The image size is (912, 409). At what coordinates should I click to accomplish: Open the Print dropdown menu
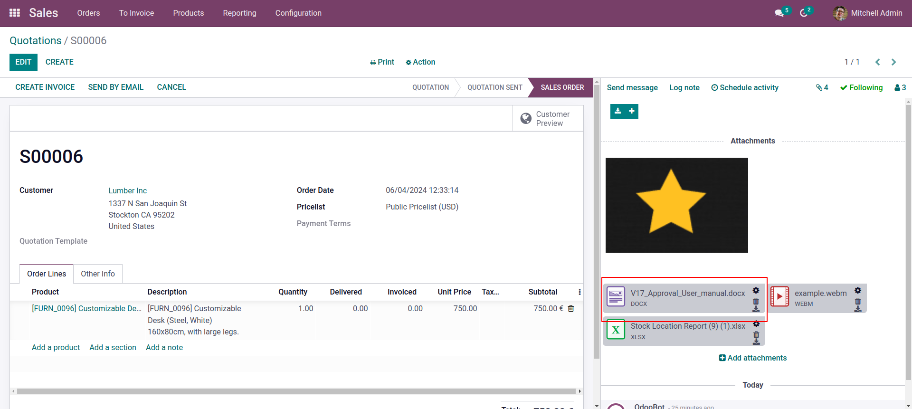point(382,62)
